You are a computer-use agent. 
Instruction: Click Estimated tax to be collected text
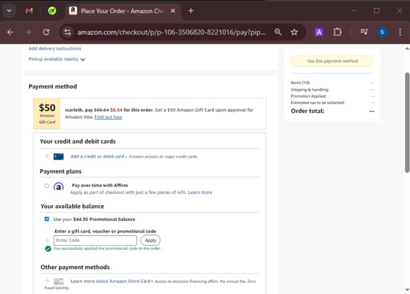tap(318, 102)
